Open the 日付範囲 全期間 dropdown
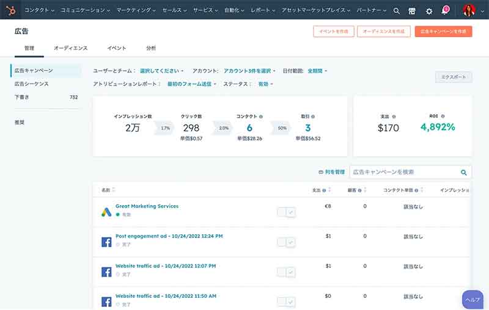This screenshot has height=310, width=489. click(x=317, y=71)
